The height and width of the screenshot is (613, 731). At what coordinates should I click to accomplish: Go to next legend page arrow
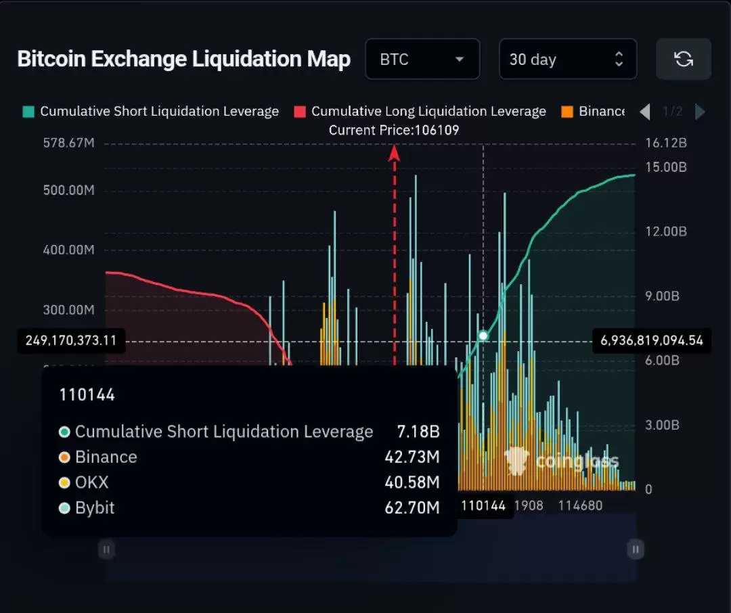(x=700, y=112)
